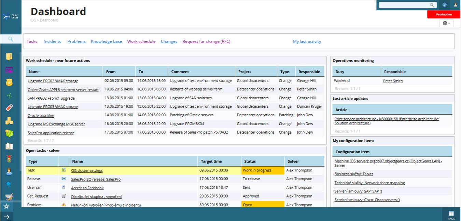
Task: Click the red price tag sidebar icon
Action: [x=9, y=108]
